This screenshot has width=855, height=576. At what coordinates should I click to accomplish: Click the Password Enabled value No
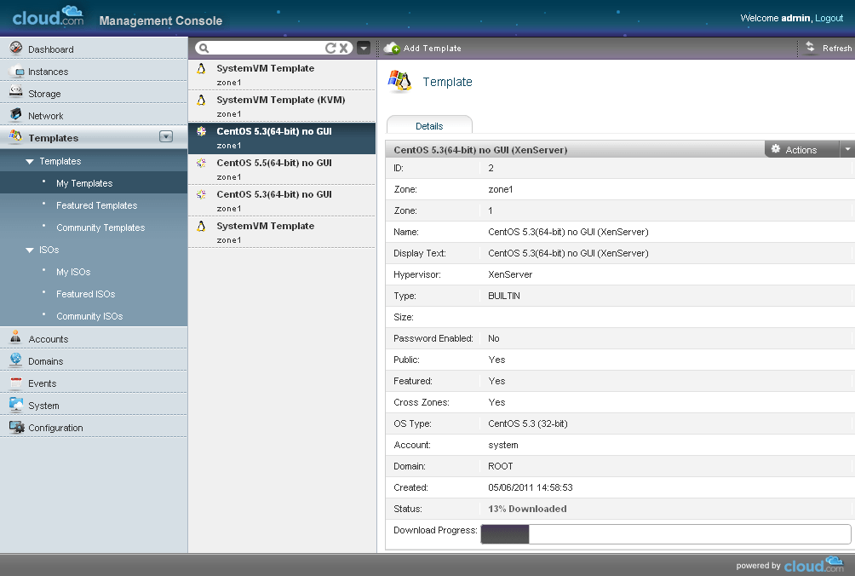[493, 338]
